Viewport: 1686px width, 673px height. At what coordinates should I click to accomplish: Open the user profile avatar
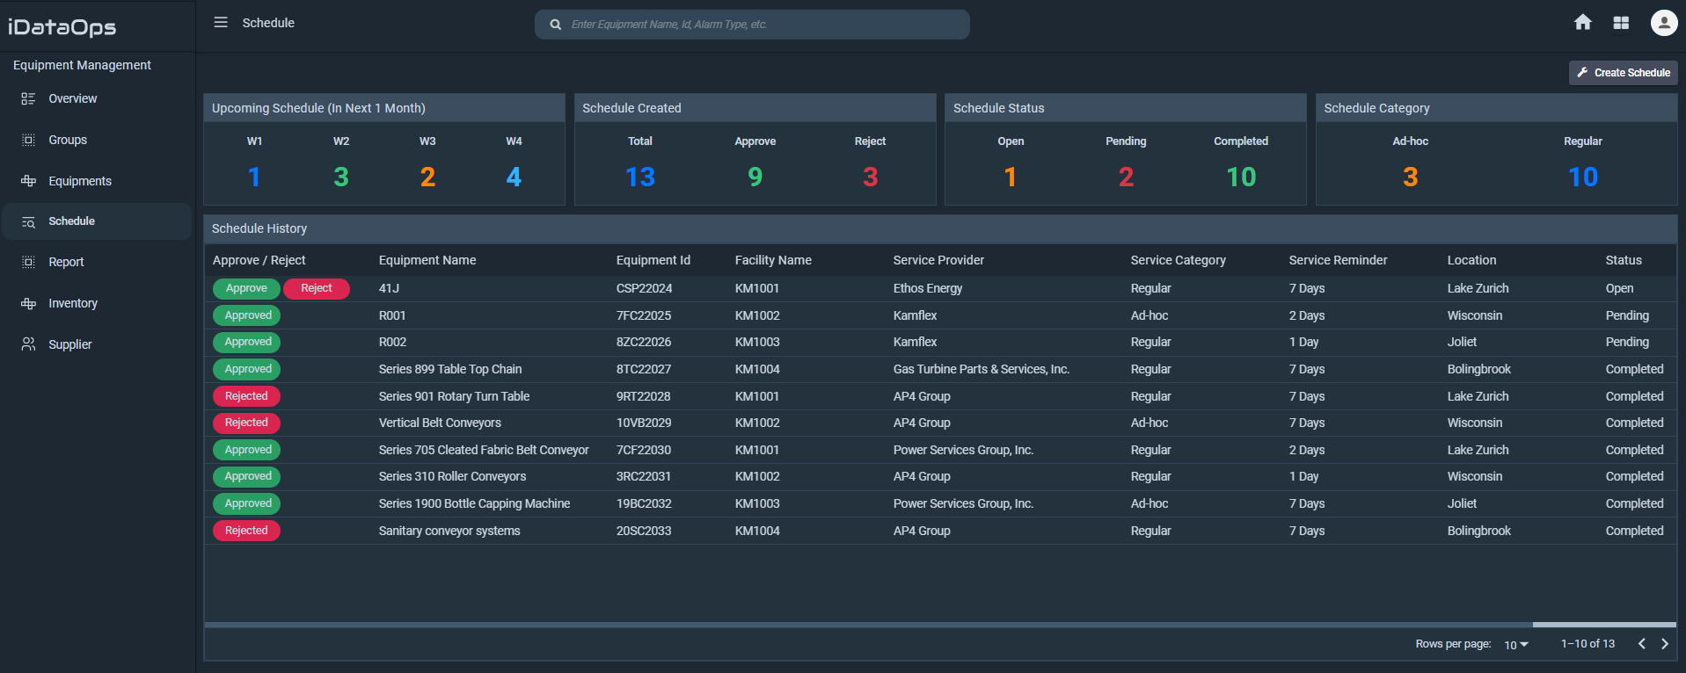(x=1663, y=23)
